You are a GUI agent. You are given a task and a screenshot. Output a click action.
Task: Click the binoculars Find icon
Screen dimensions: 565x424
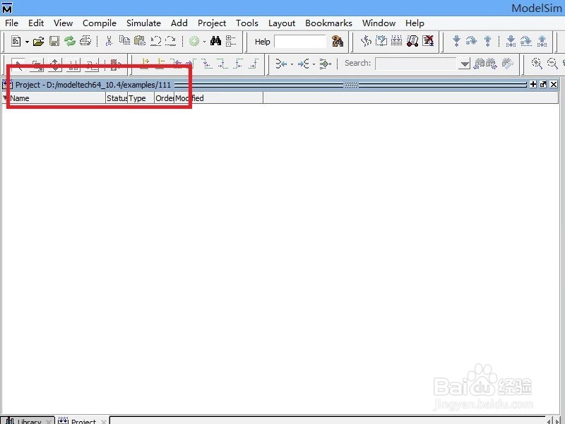coord(216,41)
